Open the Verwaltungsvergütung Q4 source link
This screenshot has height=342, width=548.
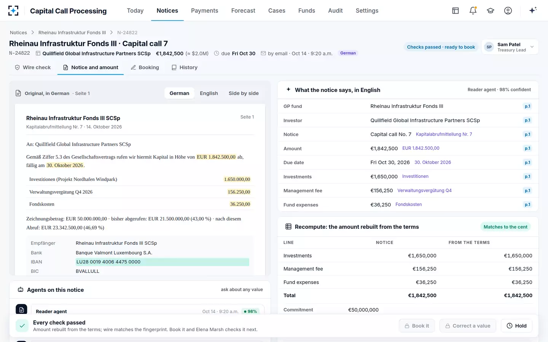tap(424, 191)
